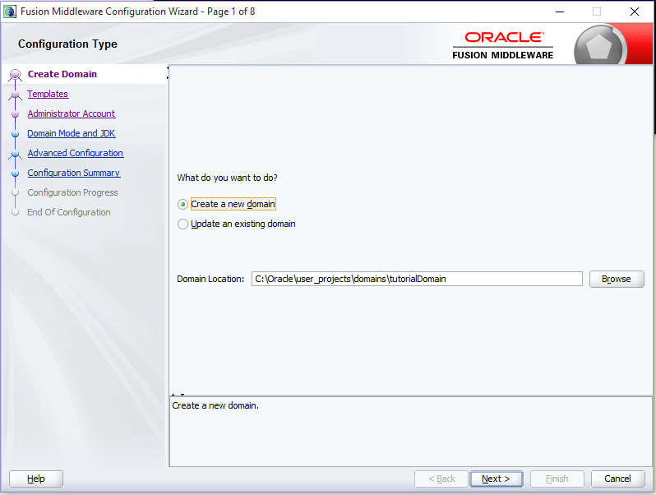Click the Create Domain step icon
Screen dimensions: 656x495
pyautogui.click(x=15, y=75)
